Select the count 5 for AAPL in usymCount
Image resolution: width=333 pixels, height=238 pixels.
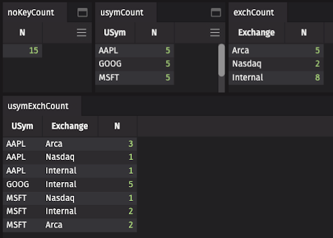click(x=154, y=51)
